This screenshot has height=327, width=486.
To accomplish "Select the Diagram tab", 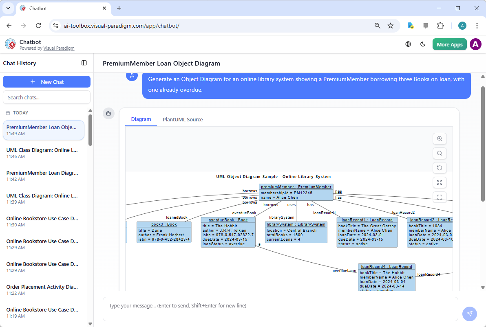I will [x=141, y=119].
